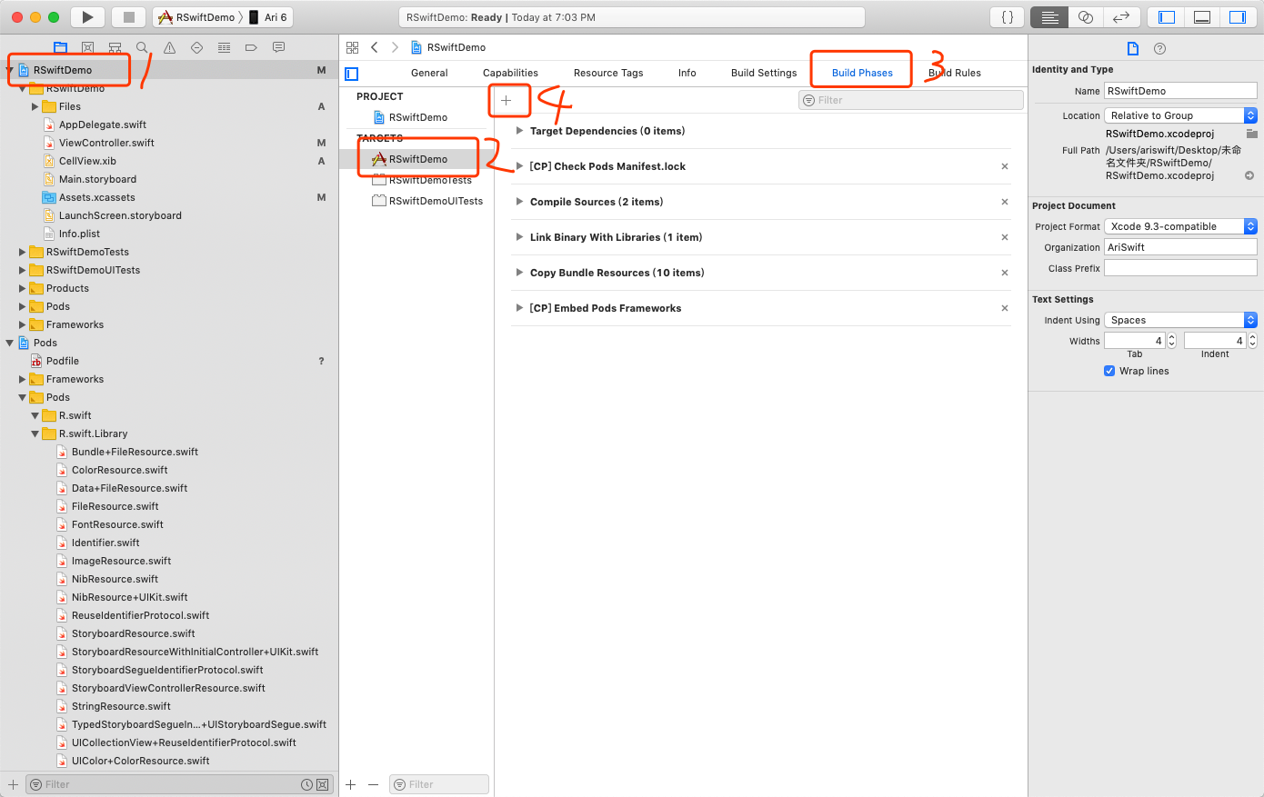Expand Embed Pods Frameworks phase
This screenshot has height=797, width=1264.
(519, 308)
